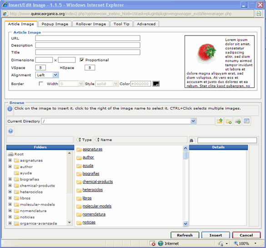Open the noticias folder link in file list

tap(89, 223)
